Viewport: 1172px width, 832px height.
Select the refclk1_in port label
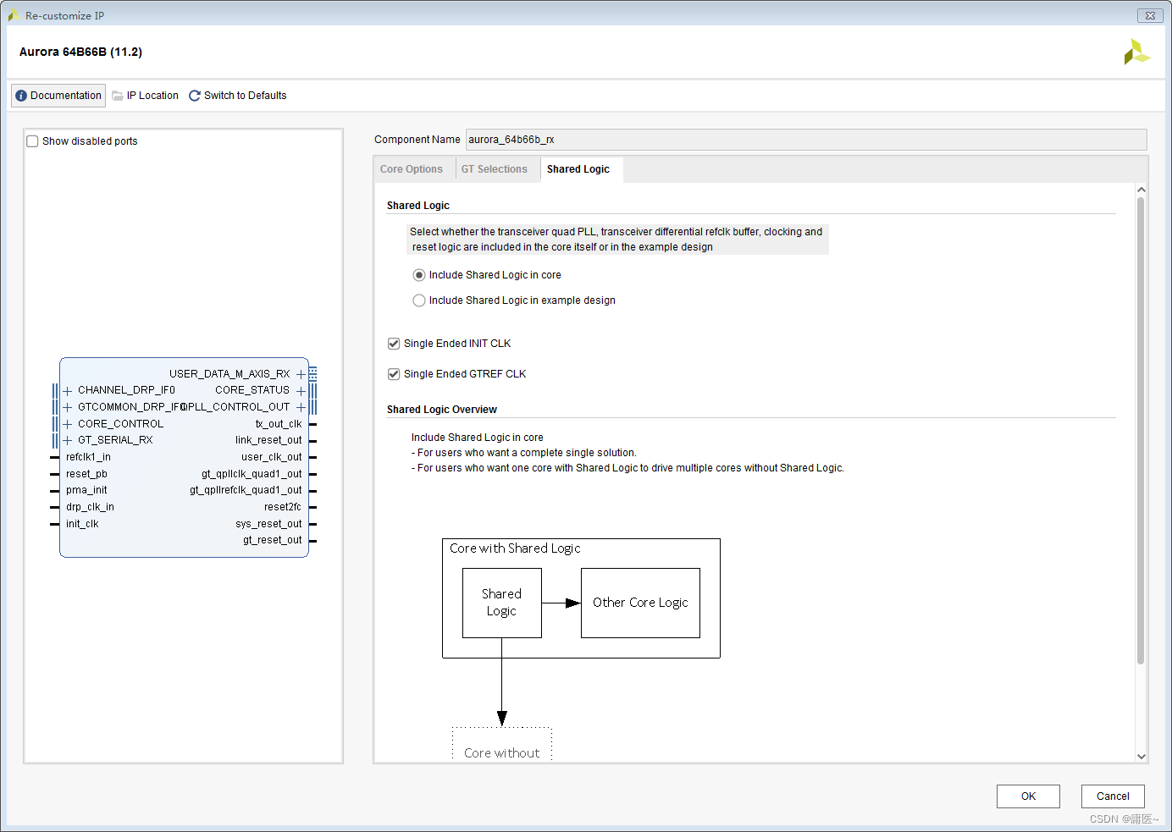[88, 457]
